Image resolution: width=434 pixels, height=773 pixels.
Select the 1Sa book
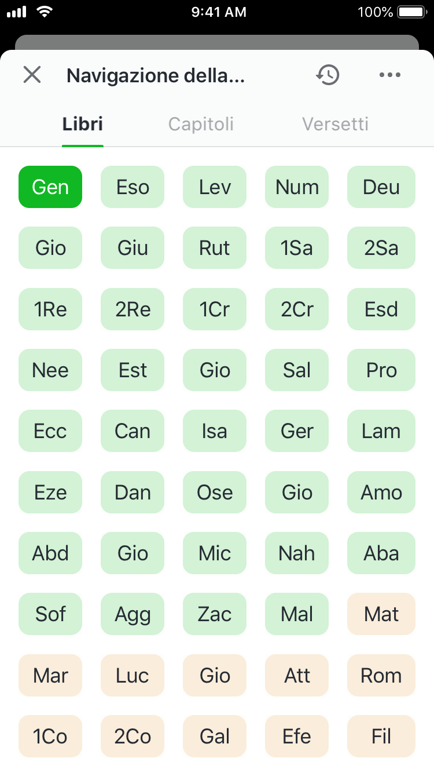pos(297,248)
